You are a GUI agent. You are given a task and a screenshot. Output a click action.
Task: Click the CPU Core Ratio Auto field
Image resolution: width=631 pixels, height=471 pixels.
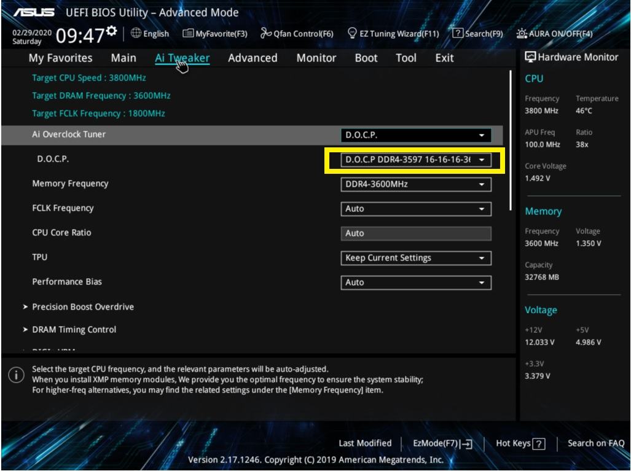(416, 233)
